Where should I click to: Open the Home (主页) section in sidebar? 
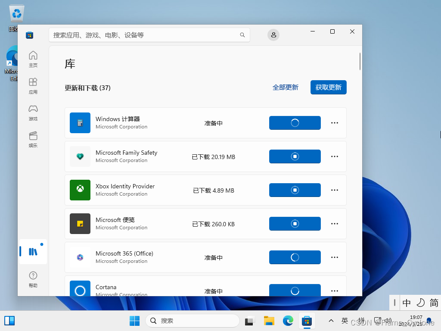tap(33, 59)
